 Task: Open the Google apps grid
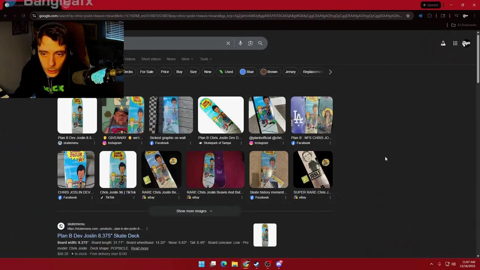pyautogui.click(x=455, y=43)
